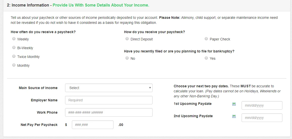The height and width of the screenshot is (139, 292).
Task: Click the Paper Check label text
Action: click(220, 39)
